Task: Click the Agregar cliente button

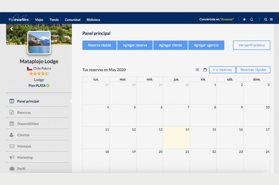Action: tap(171, 45)
